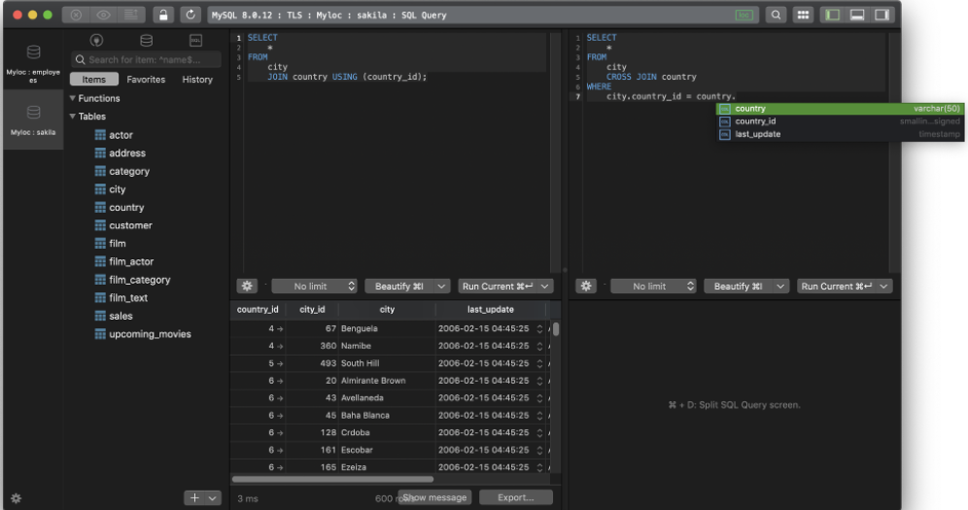Collapse the Functions section
The width and height of the screenshot is (968, 510).
pos(72,98)
